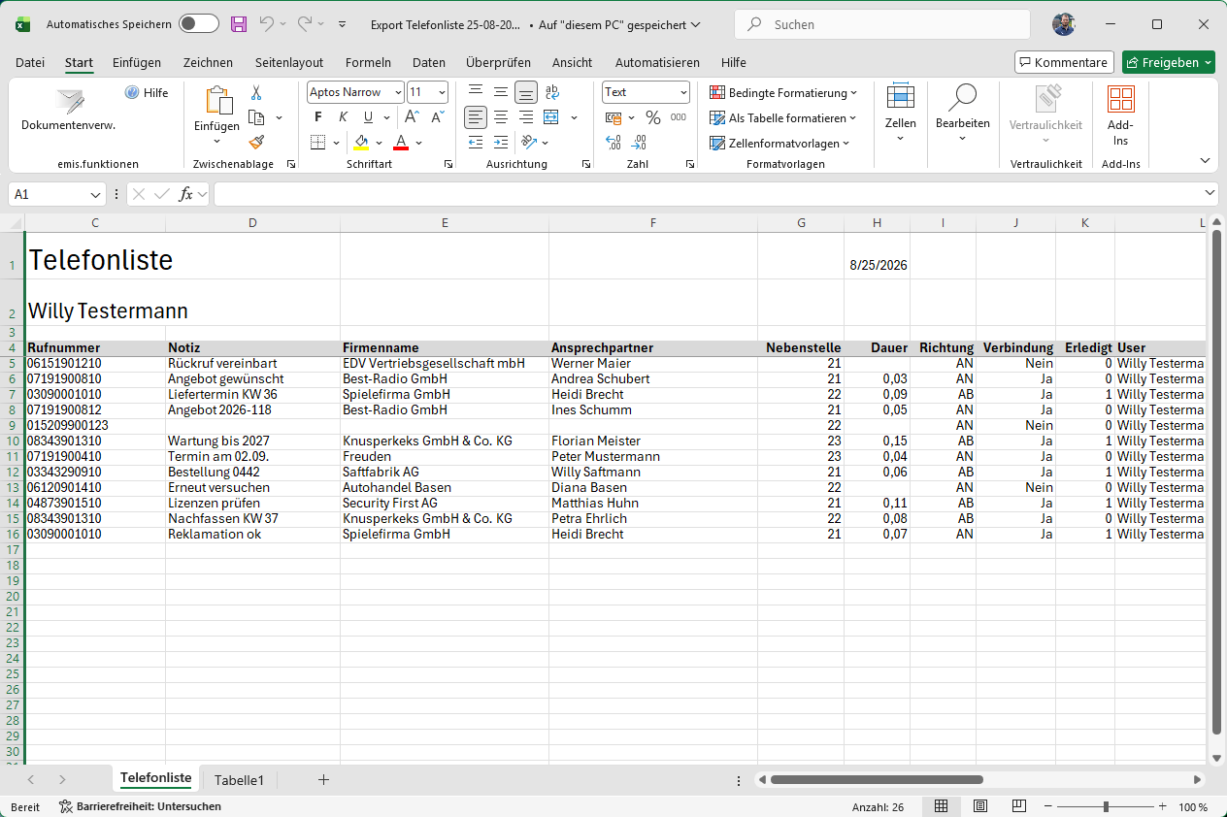
Task: Collapse the ribbon with chevron
Action: [x=1206, y=160]
